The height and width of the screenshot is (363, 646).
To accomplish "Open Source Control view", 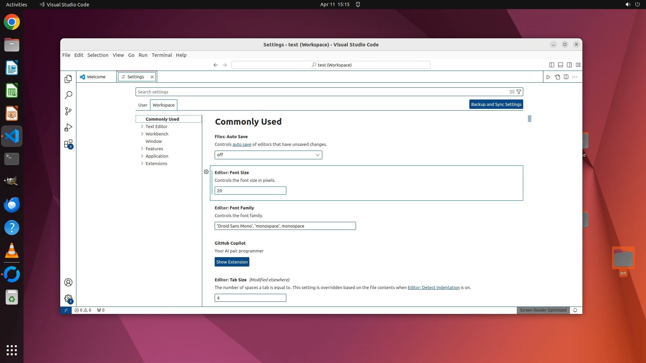I will pyautogui.click(x=68, y=111).
